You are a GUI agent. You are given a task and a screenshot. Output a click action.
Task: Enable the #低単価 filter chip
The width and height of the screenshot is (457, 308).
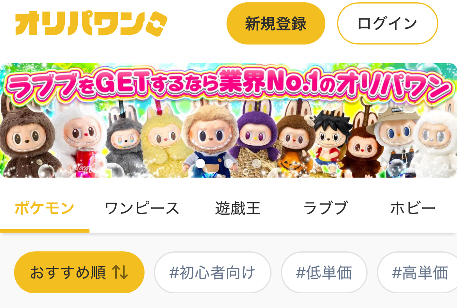point(324,272)
